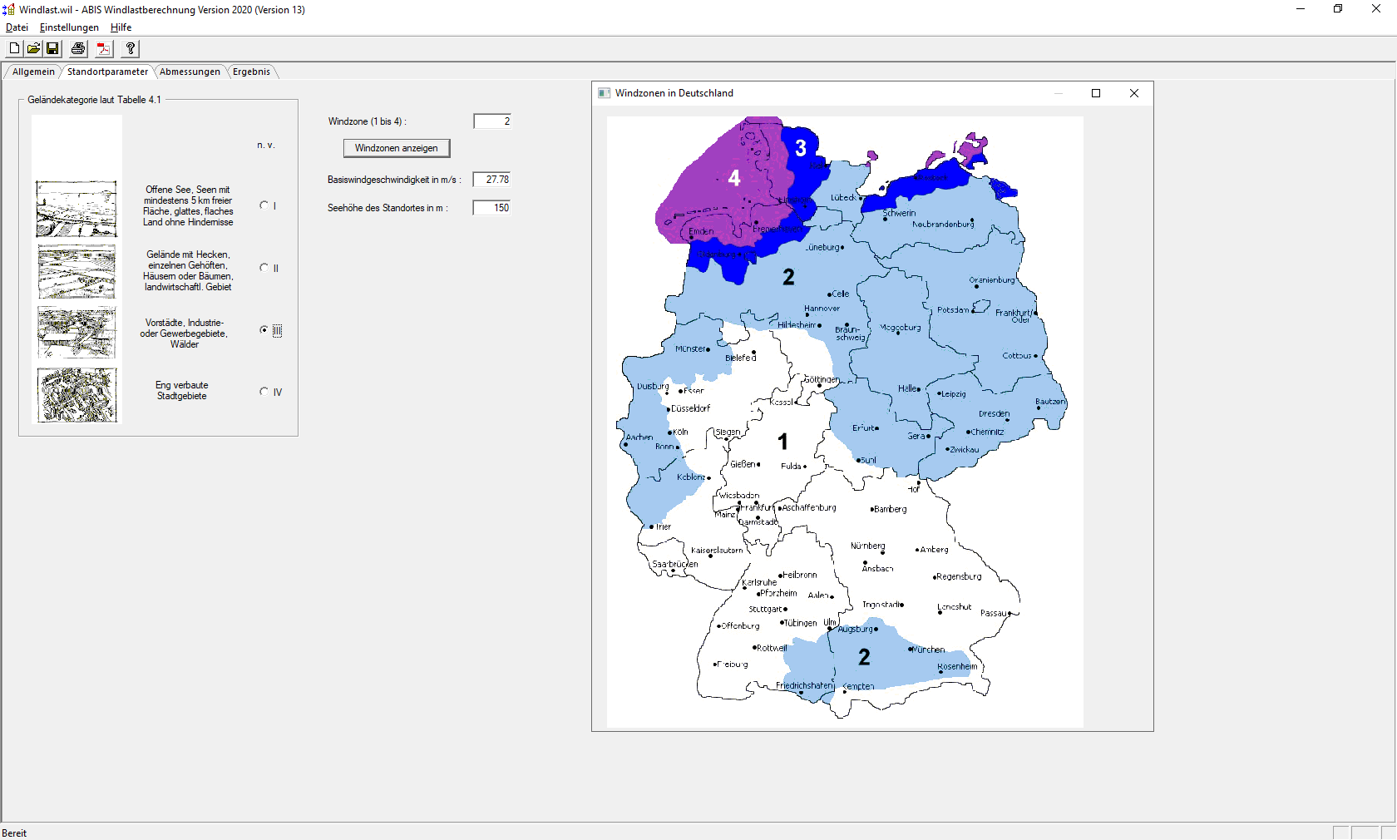Screen dimensions: 1397x840
Task: Open the Hilfe menu
Action: (x=121, y=27)
